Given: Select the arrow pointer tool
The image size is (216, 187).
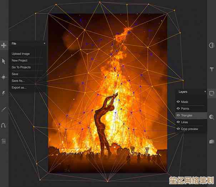Looking at the screenshot, I should pyautogui.click(x=4, y=61).
